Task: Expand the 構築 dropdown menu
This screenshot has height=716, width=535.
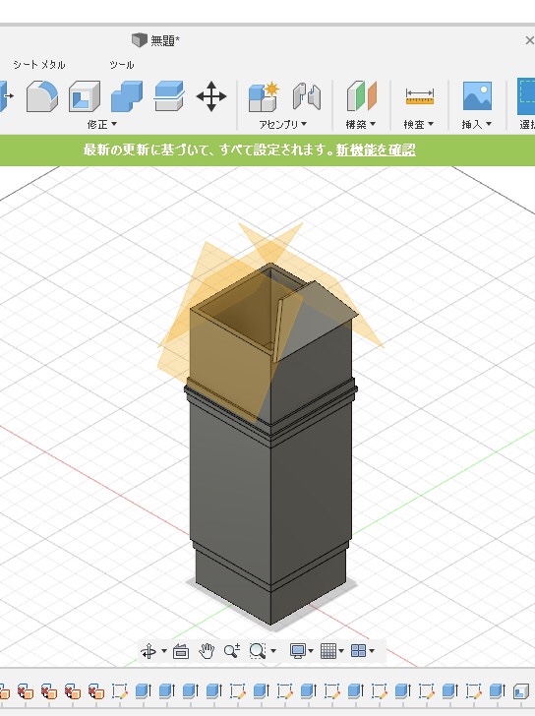Action: pos(361,124)
